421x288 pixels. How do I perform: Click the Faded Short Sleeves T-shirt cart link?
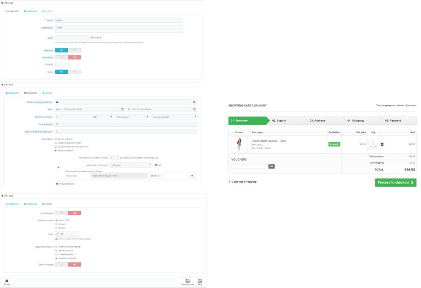click(x=269, y=141)
